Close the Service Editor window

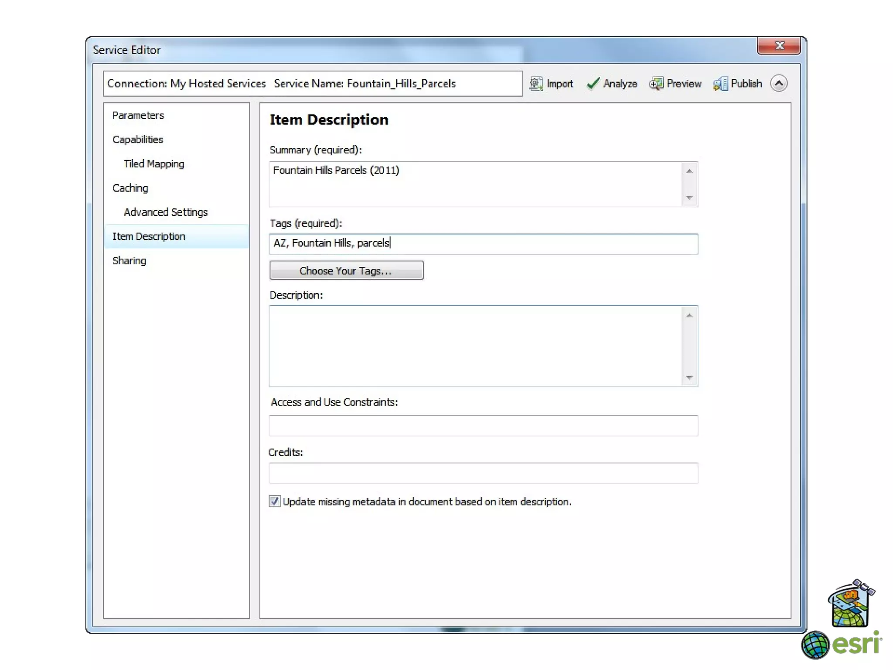[x=779, y=45]
